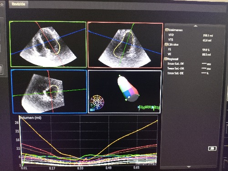Click the 3D segmented ventricle model
Image resolution: width=228 pixels, height=171 pixels.
pyautogui.click(x=128, y=88)
